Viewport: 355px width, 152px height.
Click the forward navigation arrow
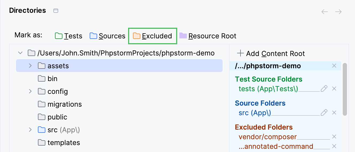(x=338, y=12)
